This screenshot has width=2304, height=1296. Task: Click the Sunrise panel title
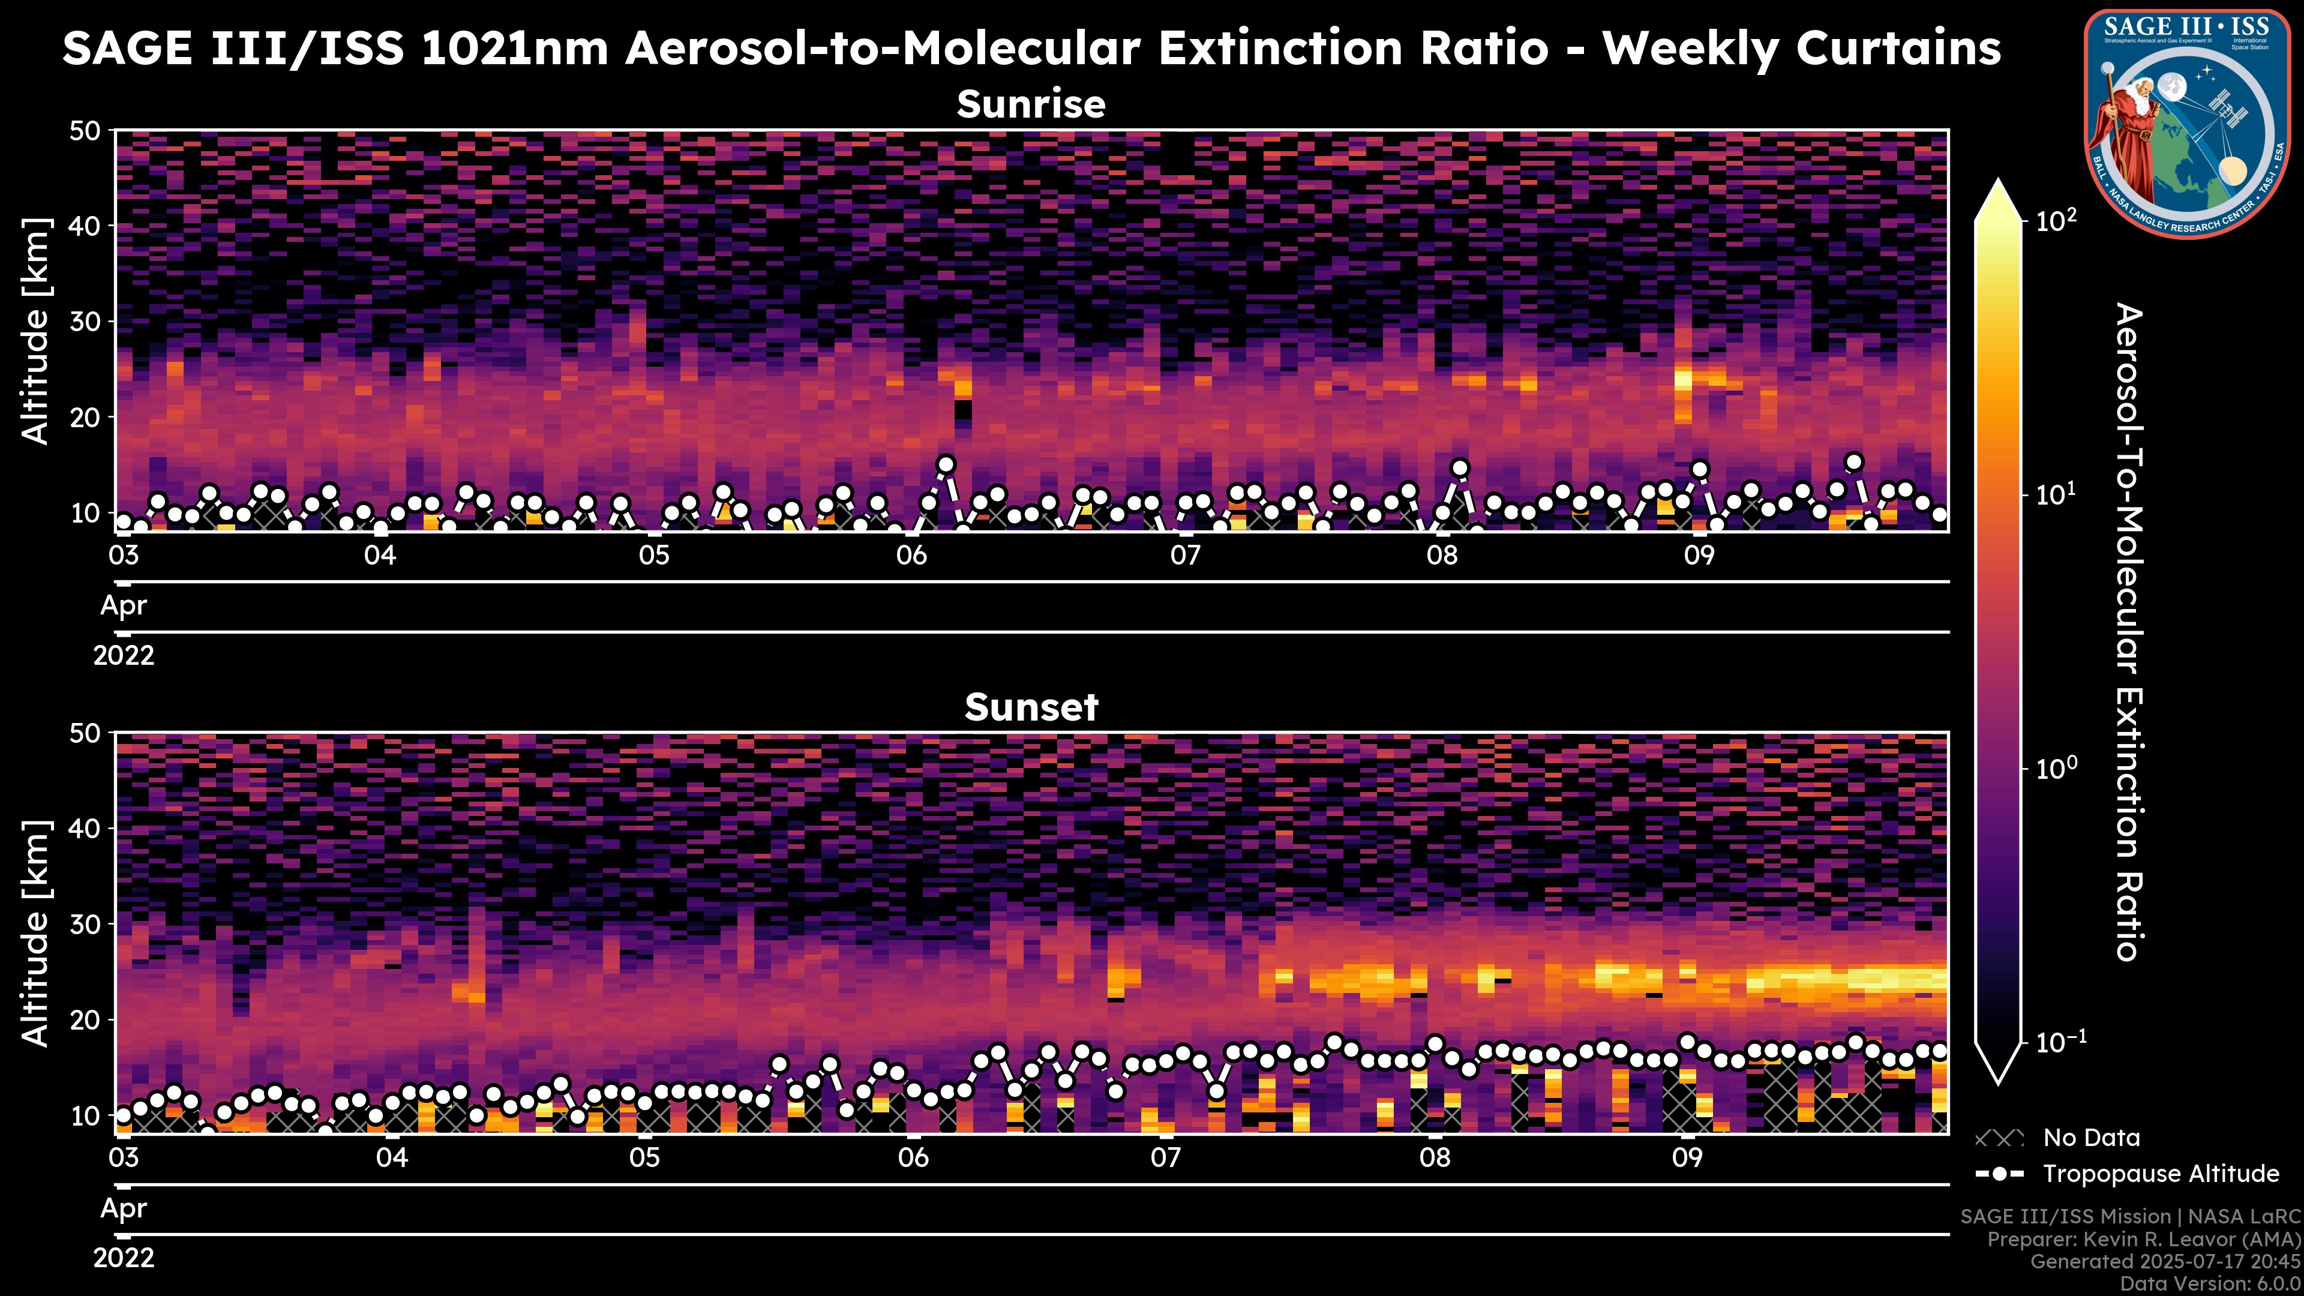tap(1030, 104)
